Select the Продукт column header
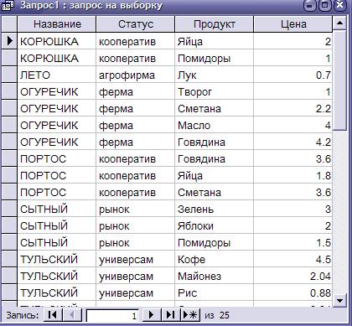This screenshot has height=326, width=352. coord(215,24)
